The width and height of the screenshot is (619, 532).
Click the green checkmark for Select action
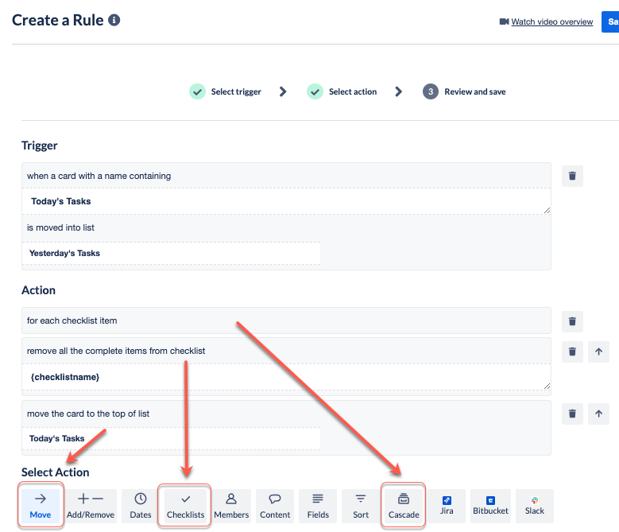[x=315, y=91]
